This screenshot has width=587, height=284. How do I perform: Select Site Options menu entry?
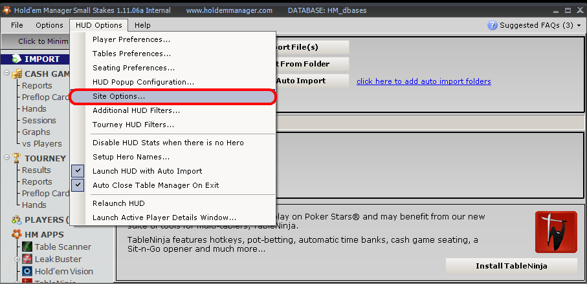click(x=173, y=96)
